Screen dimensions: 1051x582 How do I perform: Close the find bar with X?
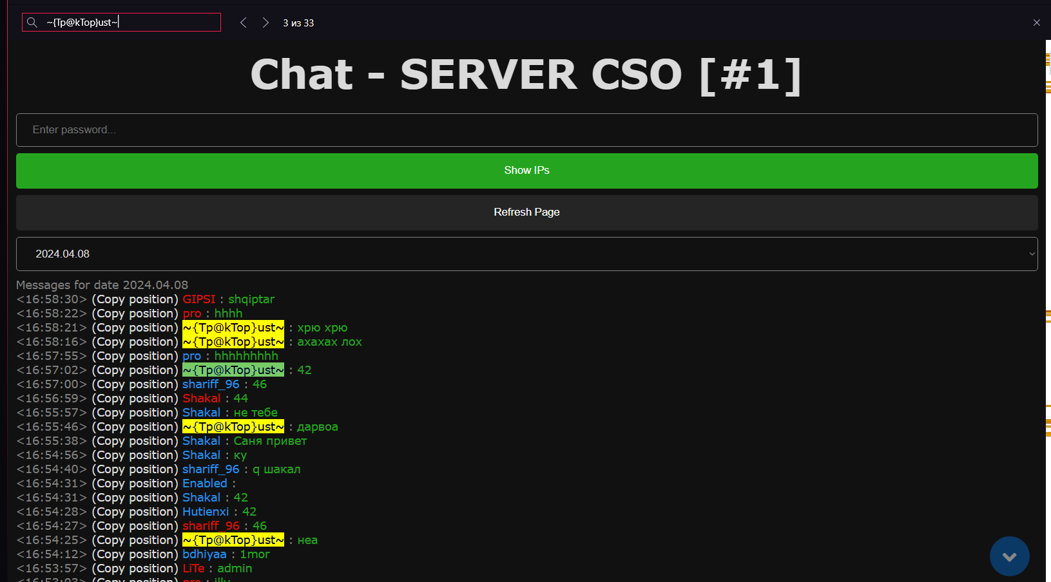pyautogui.click(x=1037, y=23)
